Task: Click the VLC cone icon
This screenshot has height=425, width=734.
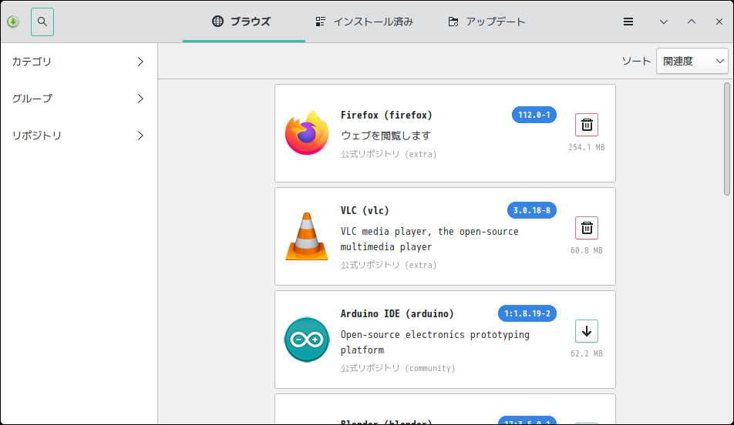Action: click(x=307, y=236)
